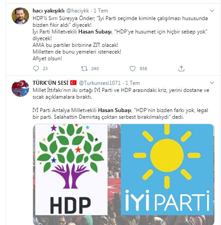The height and width of the screenshot is (225, 221).
Task: View the HDP logo image
Action: pyautogui.click(x=71, y=170)
